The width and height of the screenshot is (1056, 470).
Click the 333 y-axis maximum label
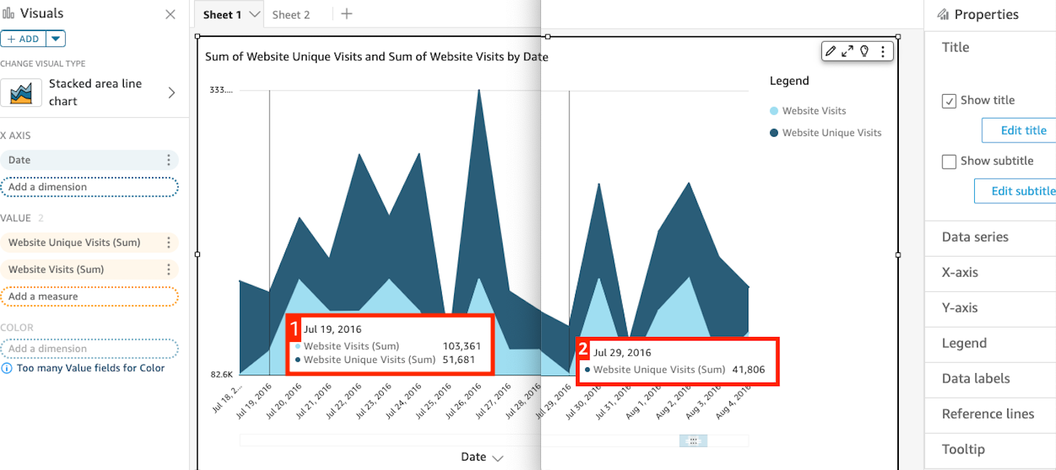pos(221,90)
